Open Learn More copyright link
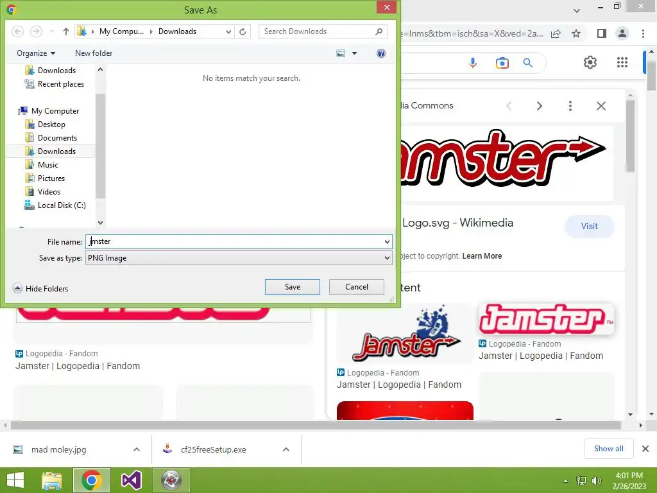The height and width of the screenshot is (493, 657). click(482, 256)
